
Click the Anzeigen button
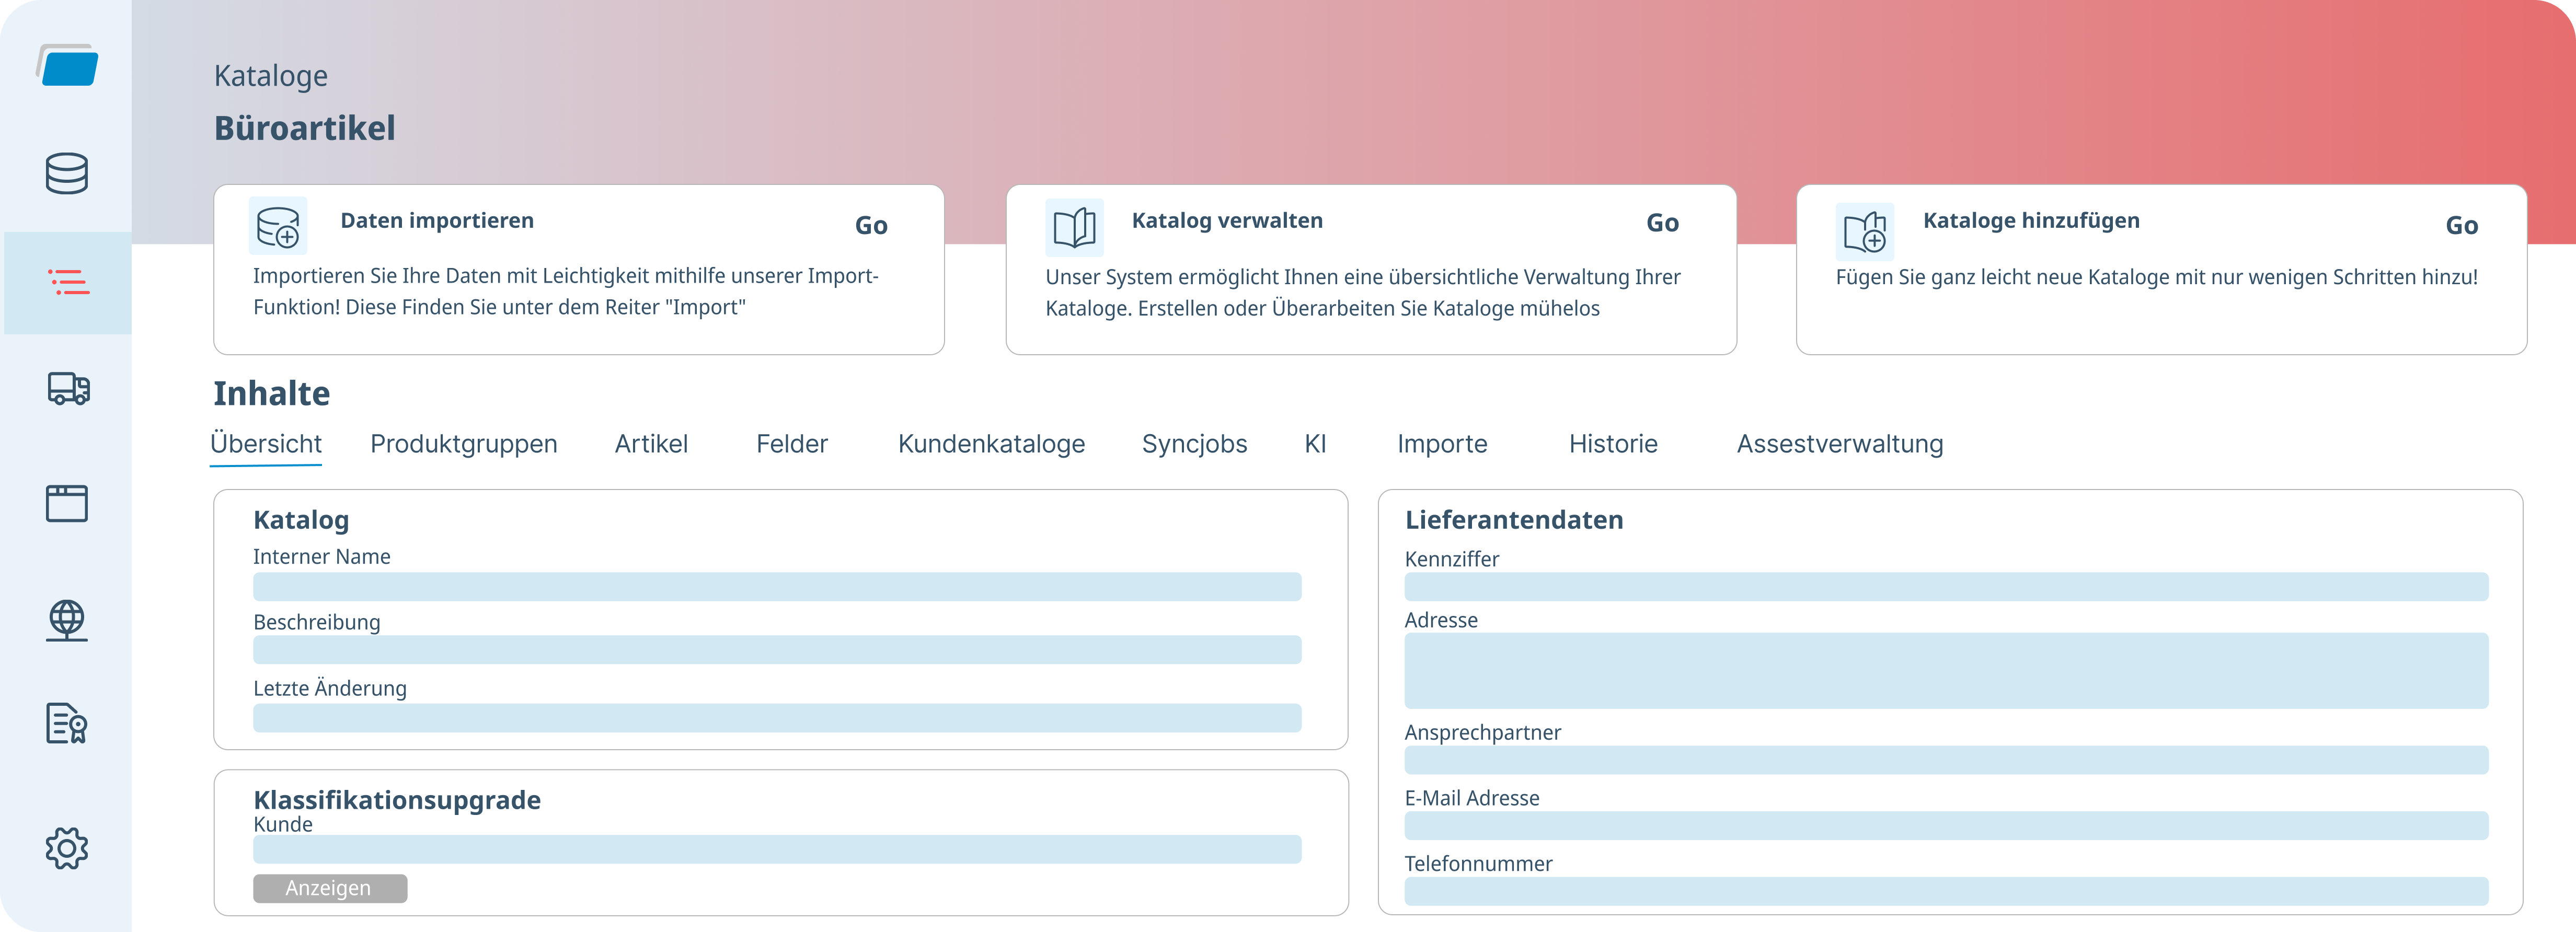330,888
